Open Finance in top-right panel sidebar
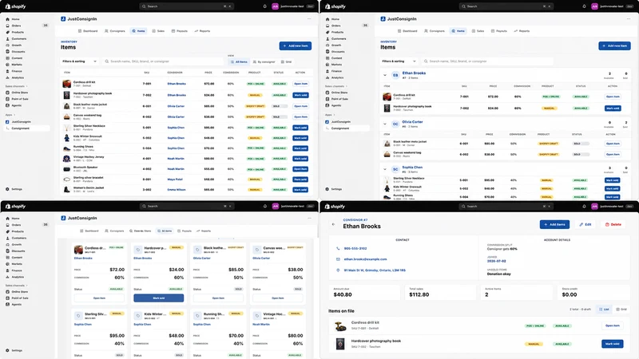639x359 pixels. pyautogui.click(x=336, y=71)
